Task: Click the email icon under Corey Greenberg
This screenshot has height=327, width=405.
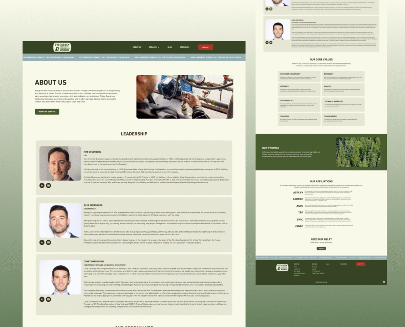Action: click(48, 299)
